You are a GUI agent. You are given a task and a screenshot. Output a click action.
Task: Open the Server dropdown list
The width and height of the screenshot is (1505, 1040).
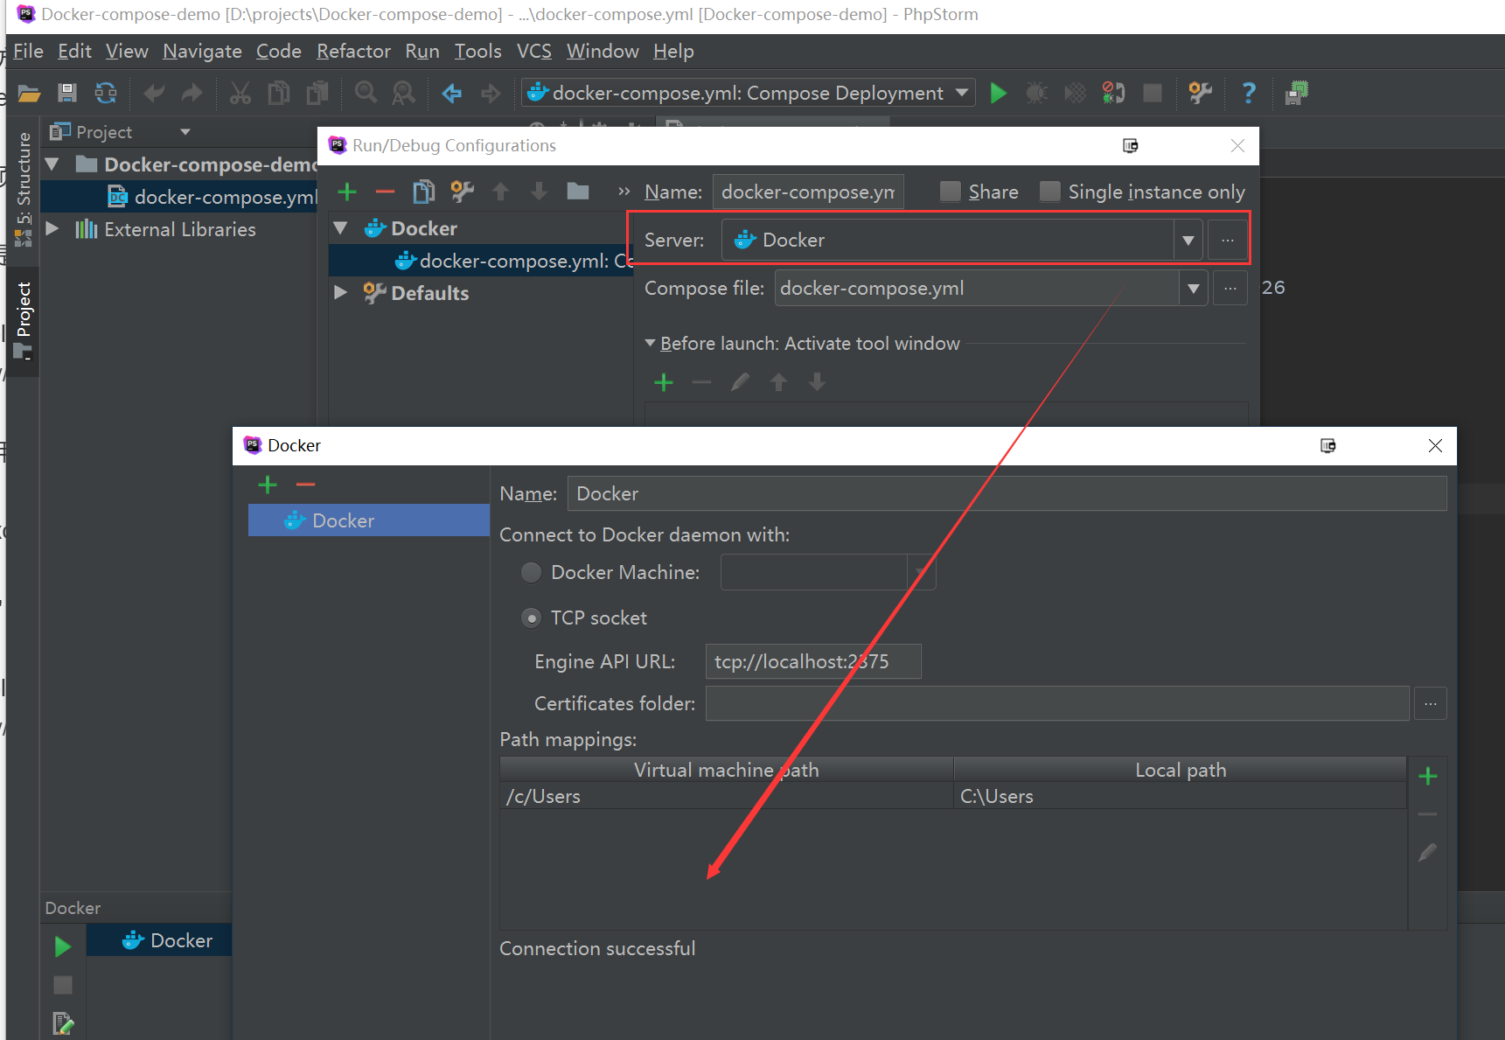click(x=1188, y=241)
